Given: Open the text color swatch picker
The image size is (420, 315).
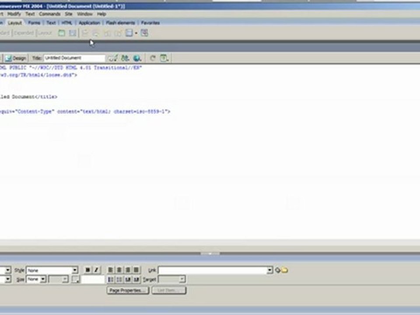Looking at the screenshot, I should click(76, 280).
